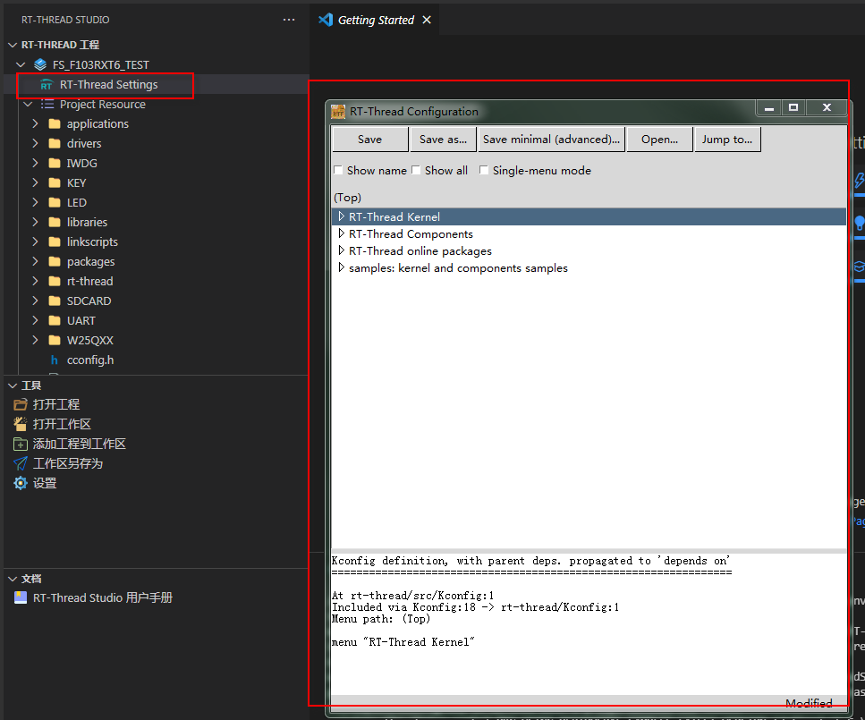This screenshot has width=865, height=720.
Task: Open RT-Thread Settings item icon
Action: tap(47, 85)
